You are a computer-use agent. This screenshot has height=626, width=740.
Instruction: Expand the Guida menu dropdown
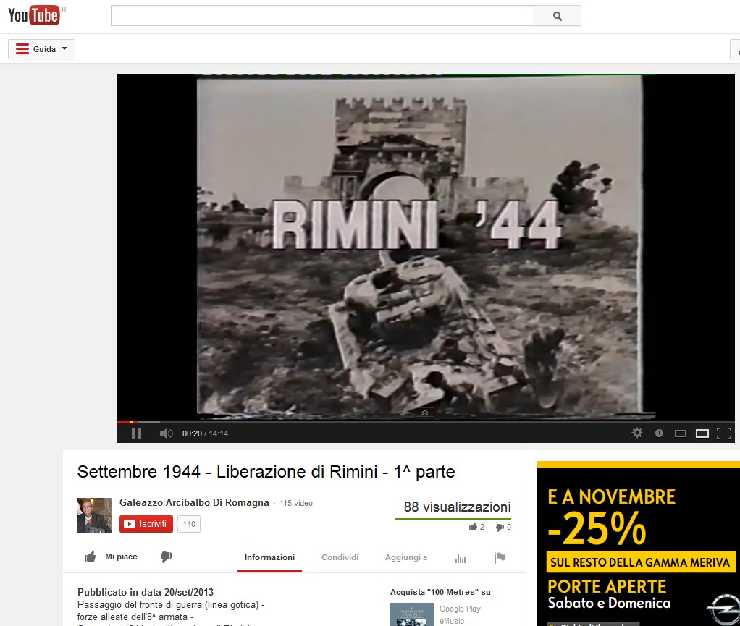pyautogui.click(x=41, y=49)
